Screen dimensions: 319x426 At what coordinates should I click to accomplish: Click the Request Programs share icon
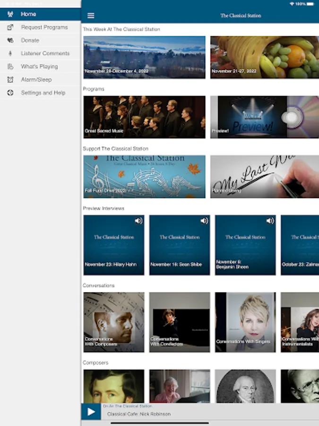coord(10,27)
